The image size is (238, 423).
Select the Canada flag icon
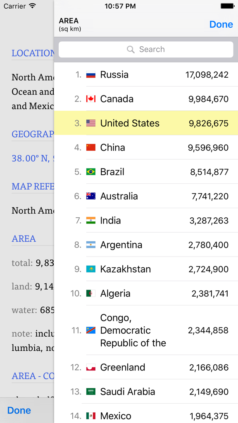point(91,99)
